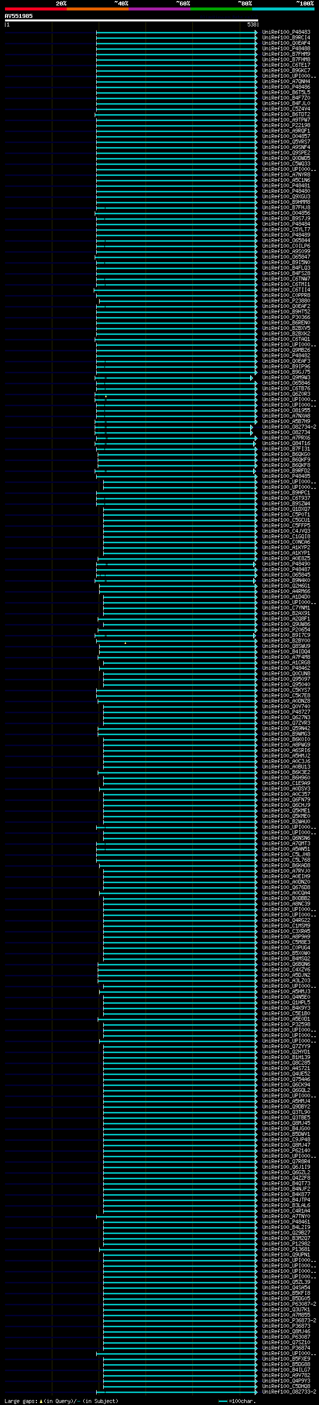Image resolution: width=319 pixels, height=1405 pixels.
Task: Click hit label UniRef100_C6TNW7
Action: tap(286, 279)
